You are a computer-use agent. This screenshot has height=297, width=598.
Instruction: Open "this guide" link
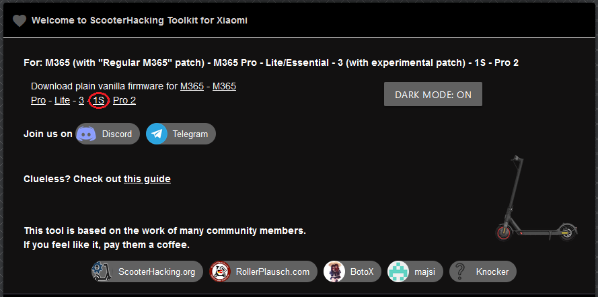[x=147, y=179]
